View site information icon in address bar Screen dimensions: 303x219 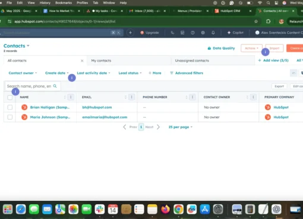pos(10,21)
